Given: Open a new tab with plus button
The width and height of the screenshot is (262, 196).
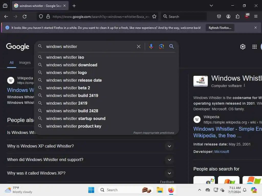Looking at the screenshot, I should point(74,6).
